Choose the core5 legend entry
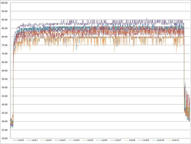Viewport: 191px width, 144px height. coord(90,140)
